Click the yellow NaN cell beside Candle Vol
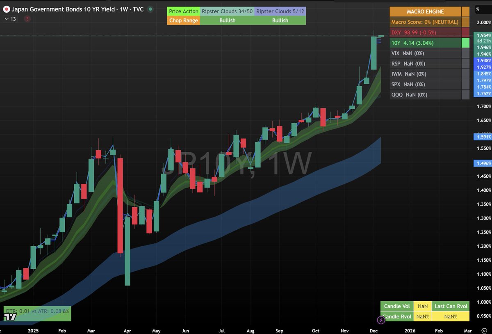492x334 pixels. [x=423, y=306]
